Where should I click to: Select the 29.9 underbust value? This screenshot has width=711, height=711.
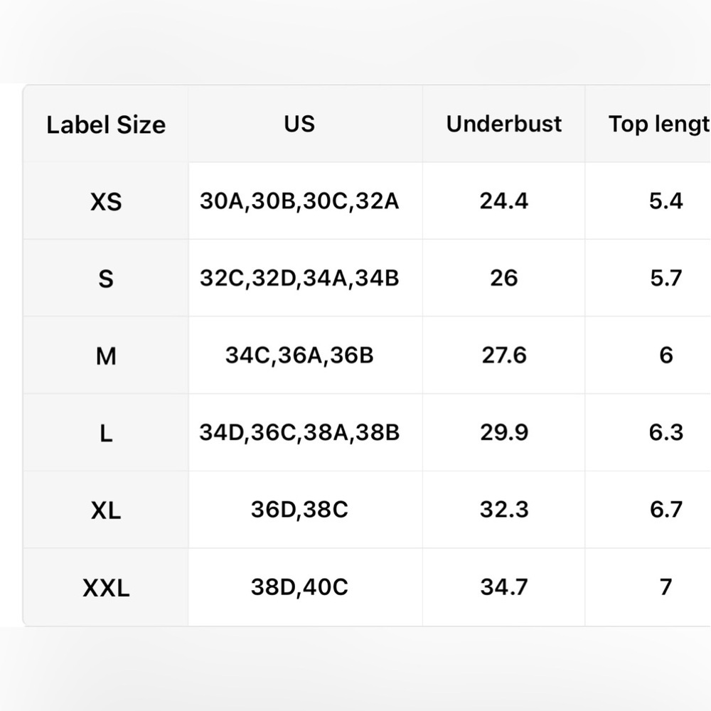(504, 432)
